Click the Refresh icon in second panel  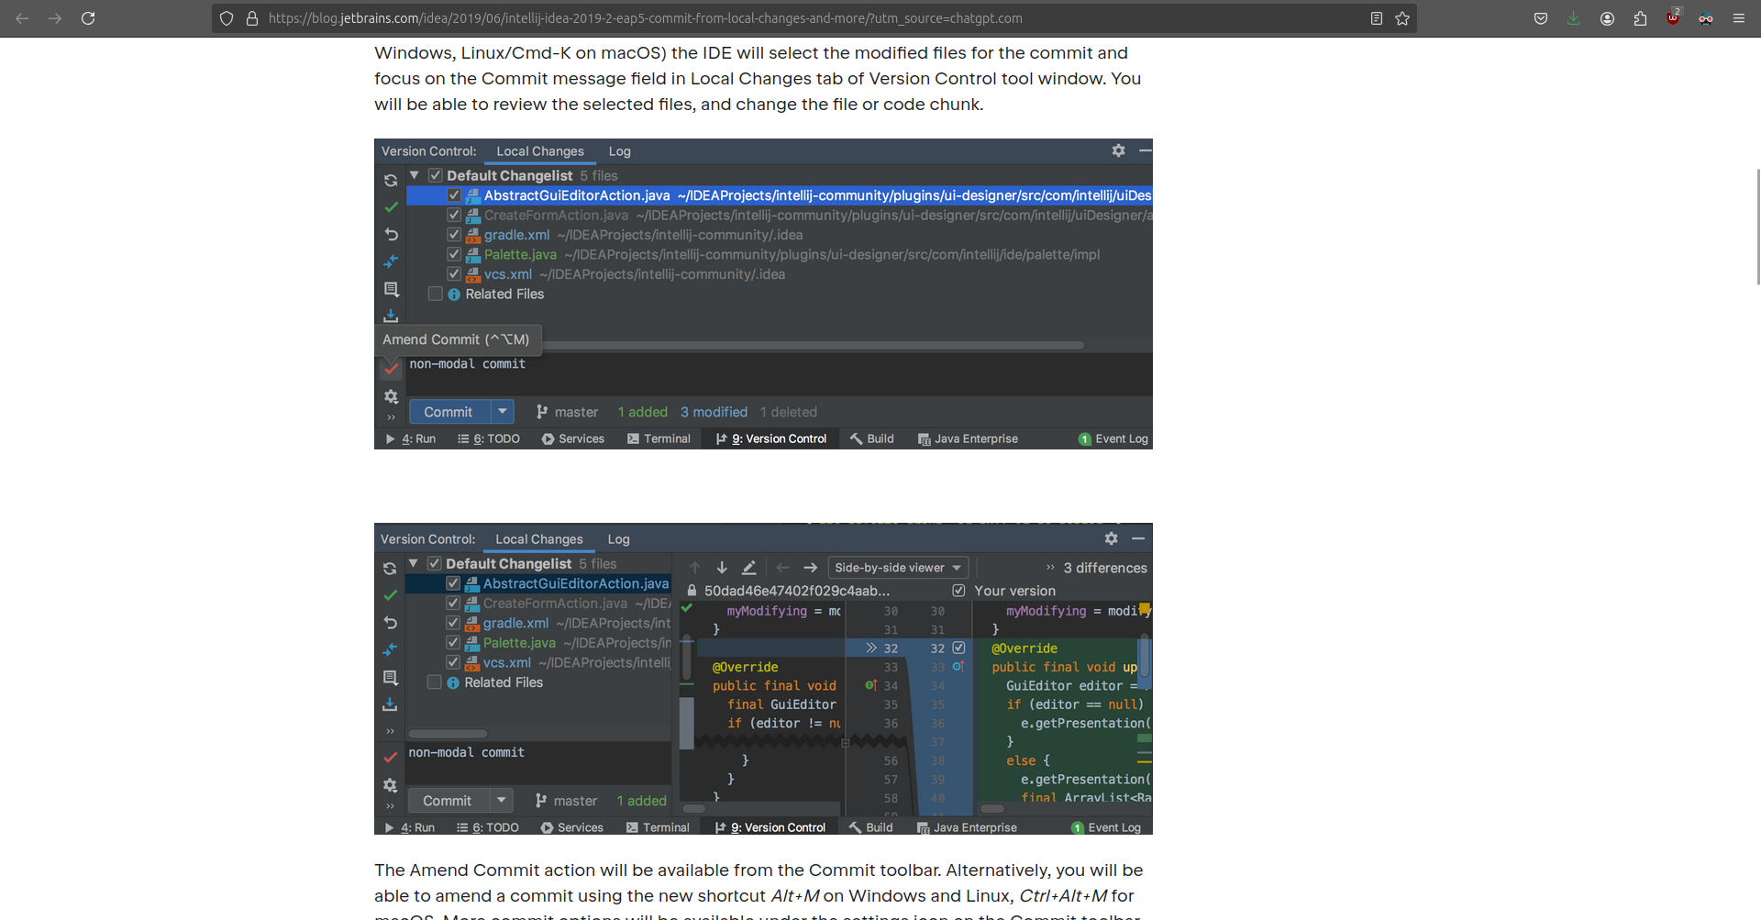(390, 569)
